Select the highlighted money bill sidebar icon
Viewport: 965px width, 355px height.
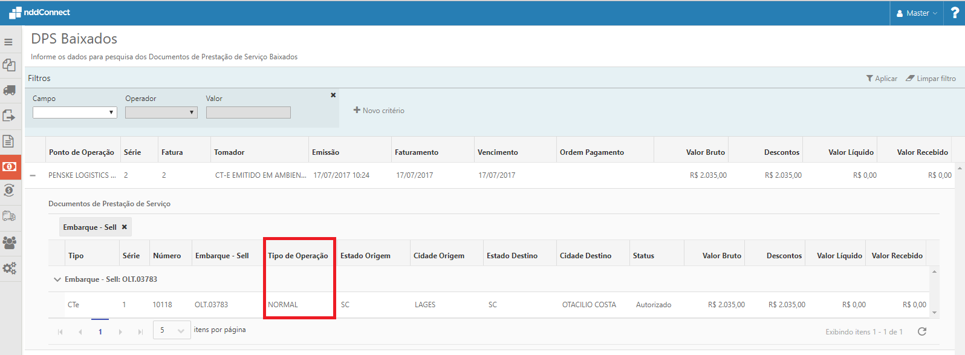(9, 166)
